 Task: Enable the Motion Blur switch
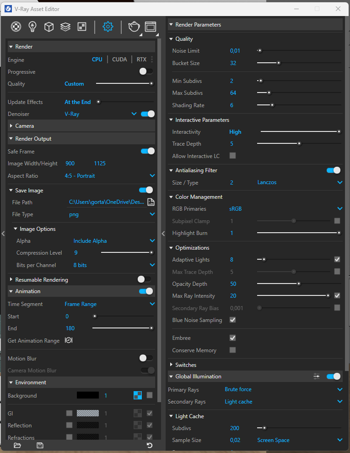[146, 358]
